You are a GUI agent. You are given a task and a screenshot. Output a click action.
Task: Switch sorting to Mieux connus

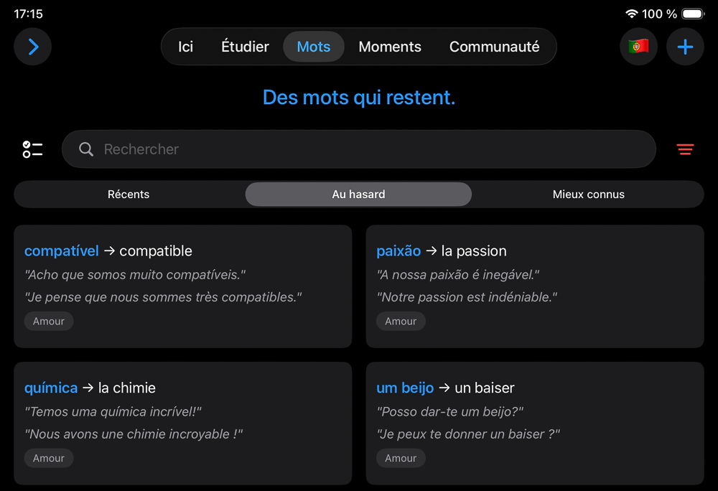click(x=588, y=194)
